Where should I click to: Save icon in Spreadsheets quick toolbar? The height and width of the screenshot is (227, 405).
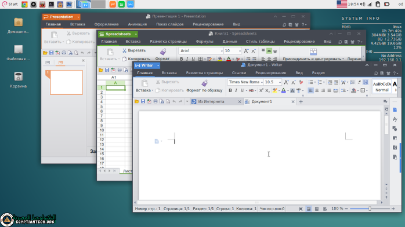pyautogui.click(x=107, y=70)
